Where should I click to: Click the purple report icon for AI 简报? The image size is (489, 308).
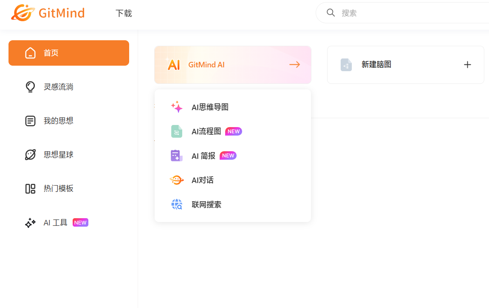pyautogui.click(x=176, y=155)
